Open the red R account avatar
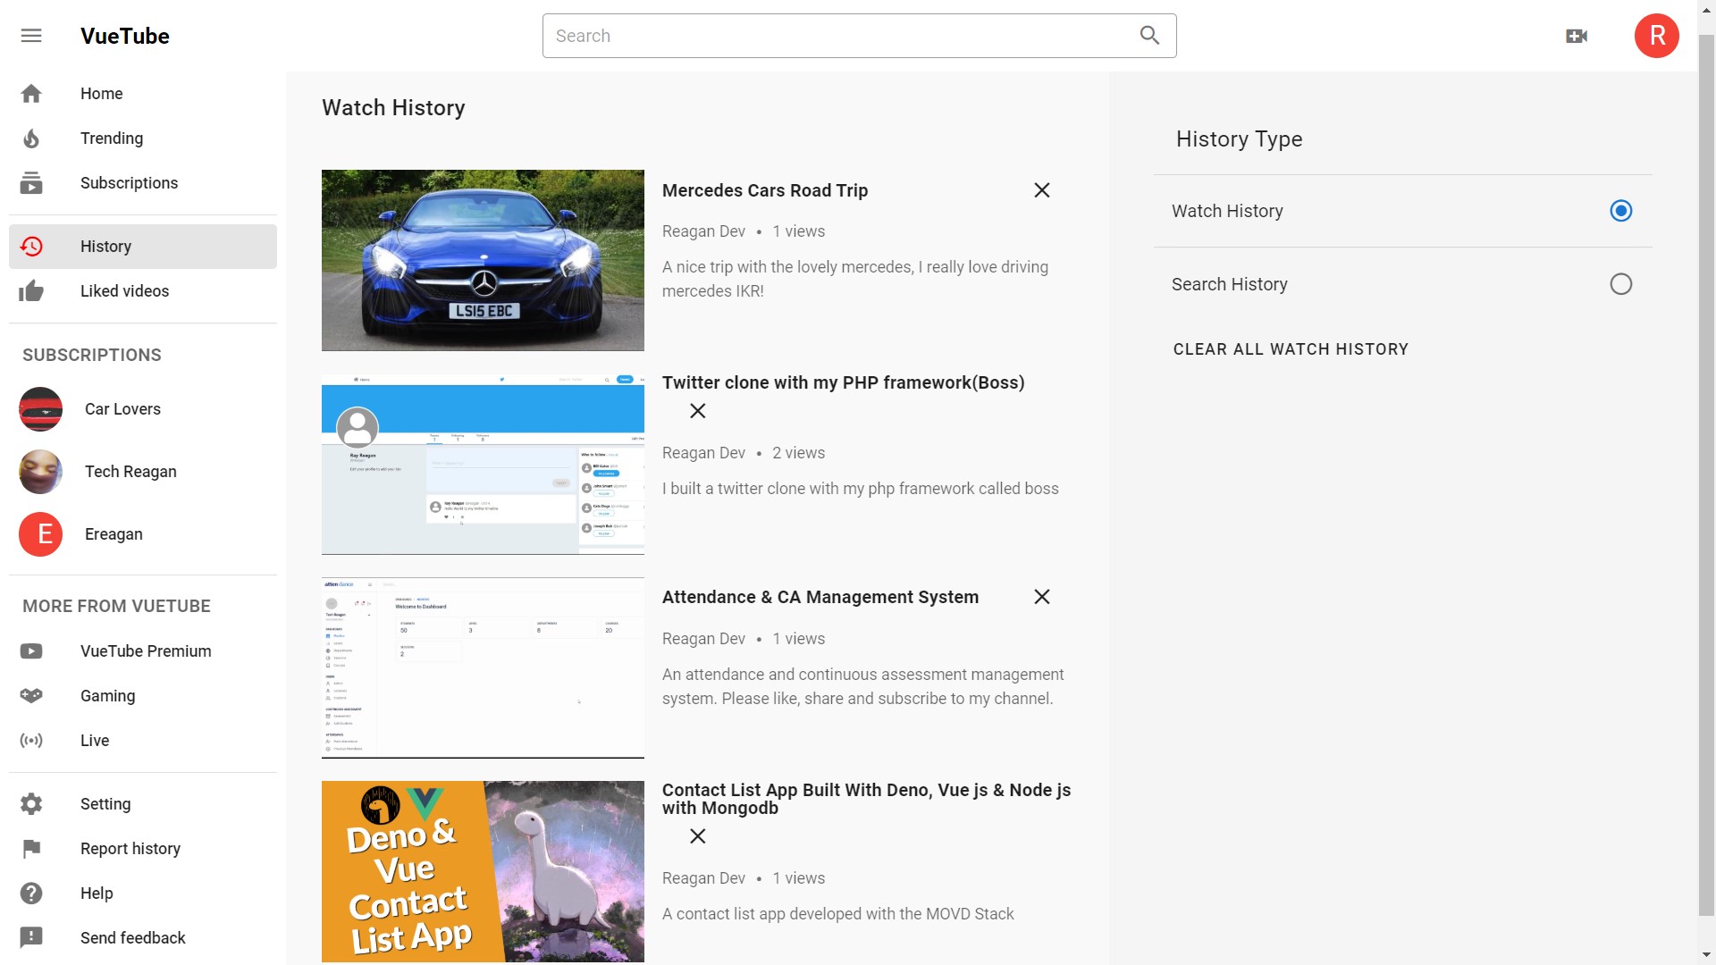1716x965 pixels. pyautogui.click(x=1656, y=36)
